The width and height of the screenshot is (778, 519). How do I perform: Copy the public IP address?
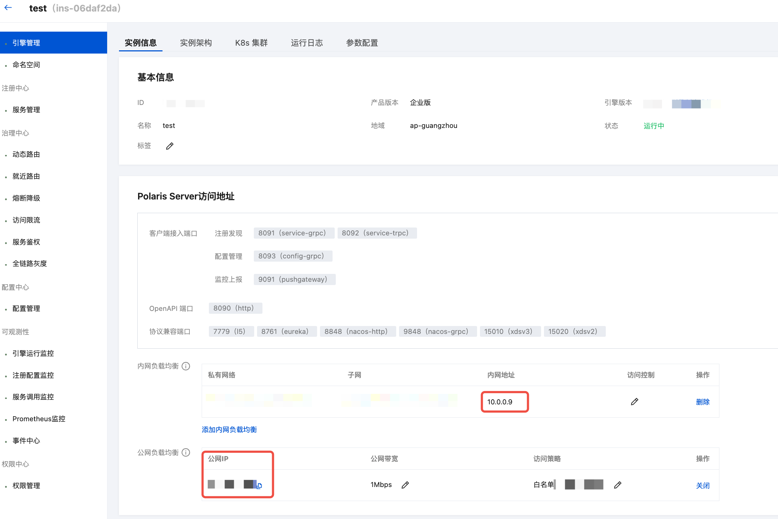pyautogui.click(x=259, y=486)
